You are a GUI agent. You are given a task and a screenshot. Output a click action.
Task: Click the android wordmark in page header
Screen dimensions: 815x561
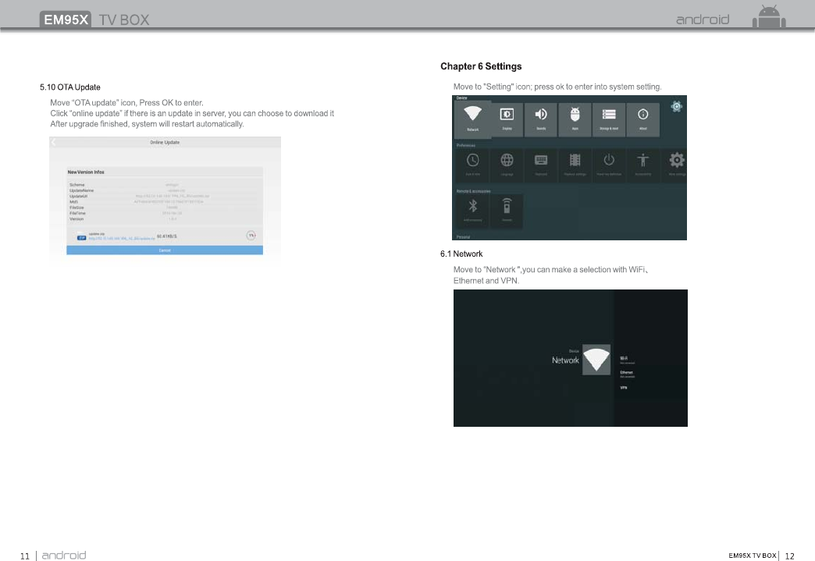click(x=703, y=20)
